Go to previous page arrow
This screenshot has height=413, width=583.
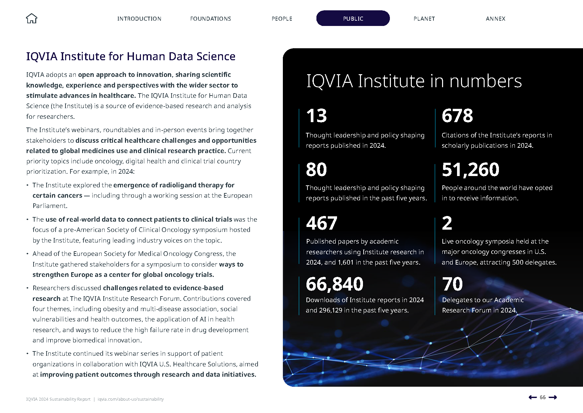pyautogui.click(x=532, y=397)
